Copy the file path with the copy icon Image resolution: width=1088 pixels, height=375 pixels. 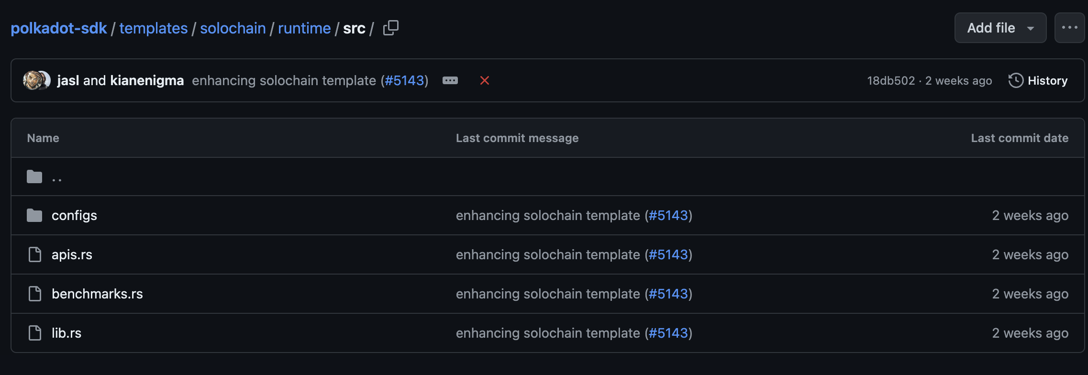390,28
